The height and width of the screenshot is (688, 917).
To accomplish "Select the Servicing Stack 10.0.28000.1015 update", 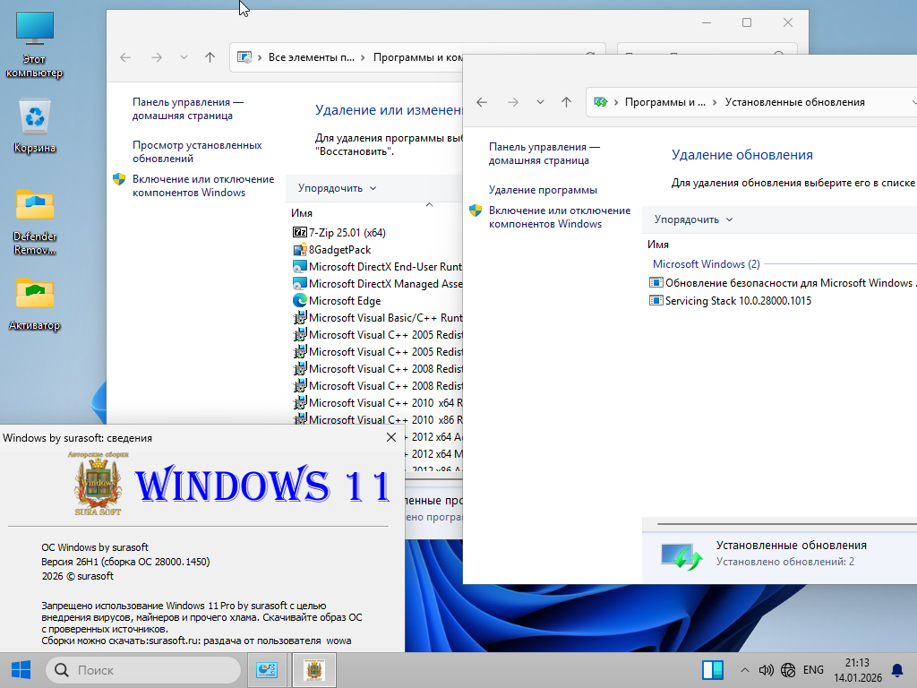I will [738, 301].
